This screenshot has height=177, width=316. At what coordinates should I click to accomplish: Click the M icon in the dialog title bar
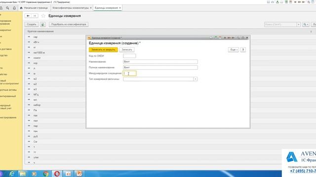tap(225, 38)
